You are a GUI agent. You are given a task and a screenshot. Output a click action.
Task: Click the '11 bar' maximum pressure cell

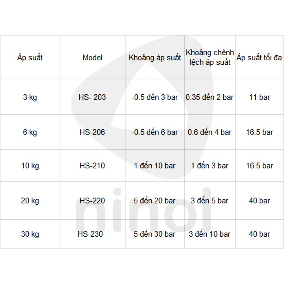pyautogui.click(x=260, y=97)
